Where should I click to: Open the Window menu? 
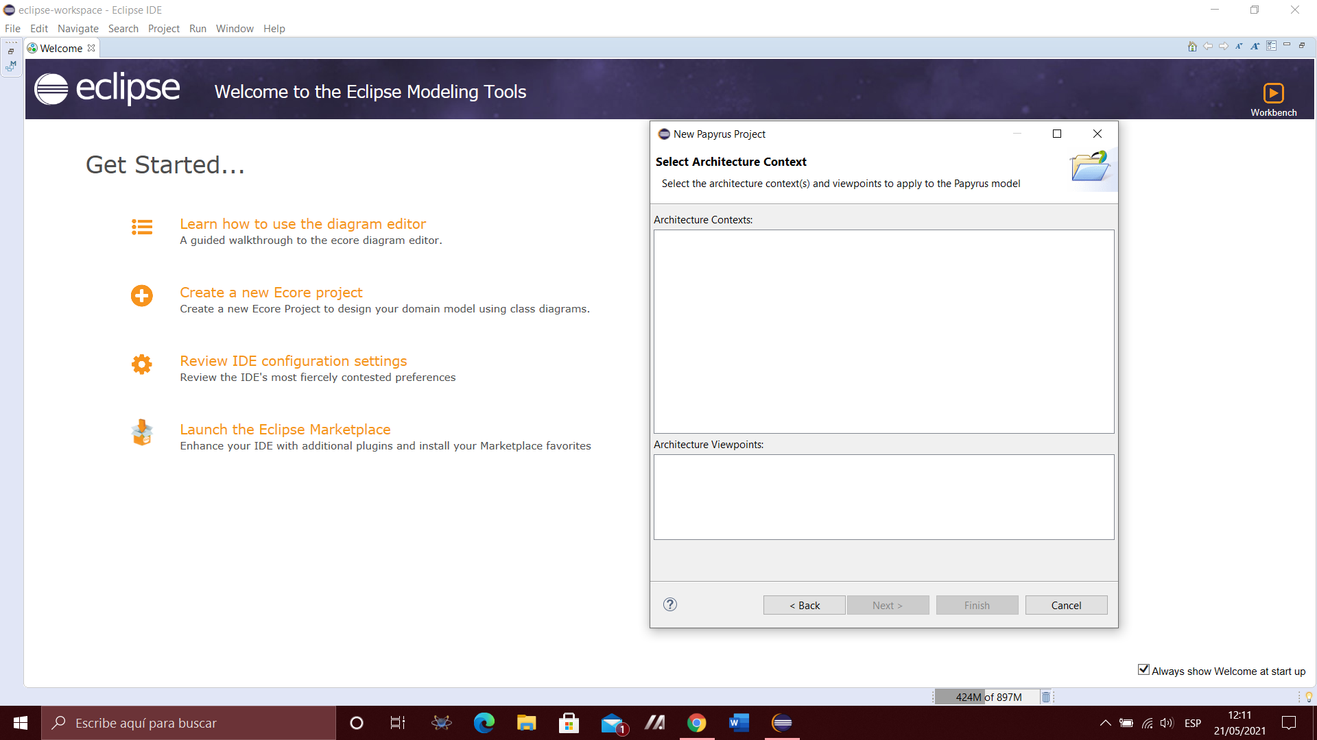click(x=235, y=28)
